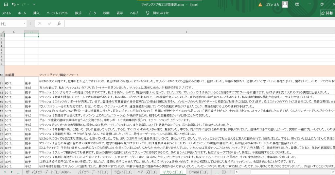Select row 17 header
This screenshot has width=335, height=175.
2,111
